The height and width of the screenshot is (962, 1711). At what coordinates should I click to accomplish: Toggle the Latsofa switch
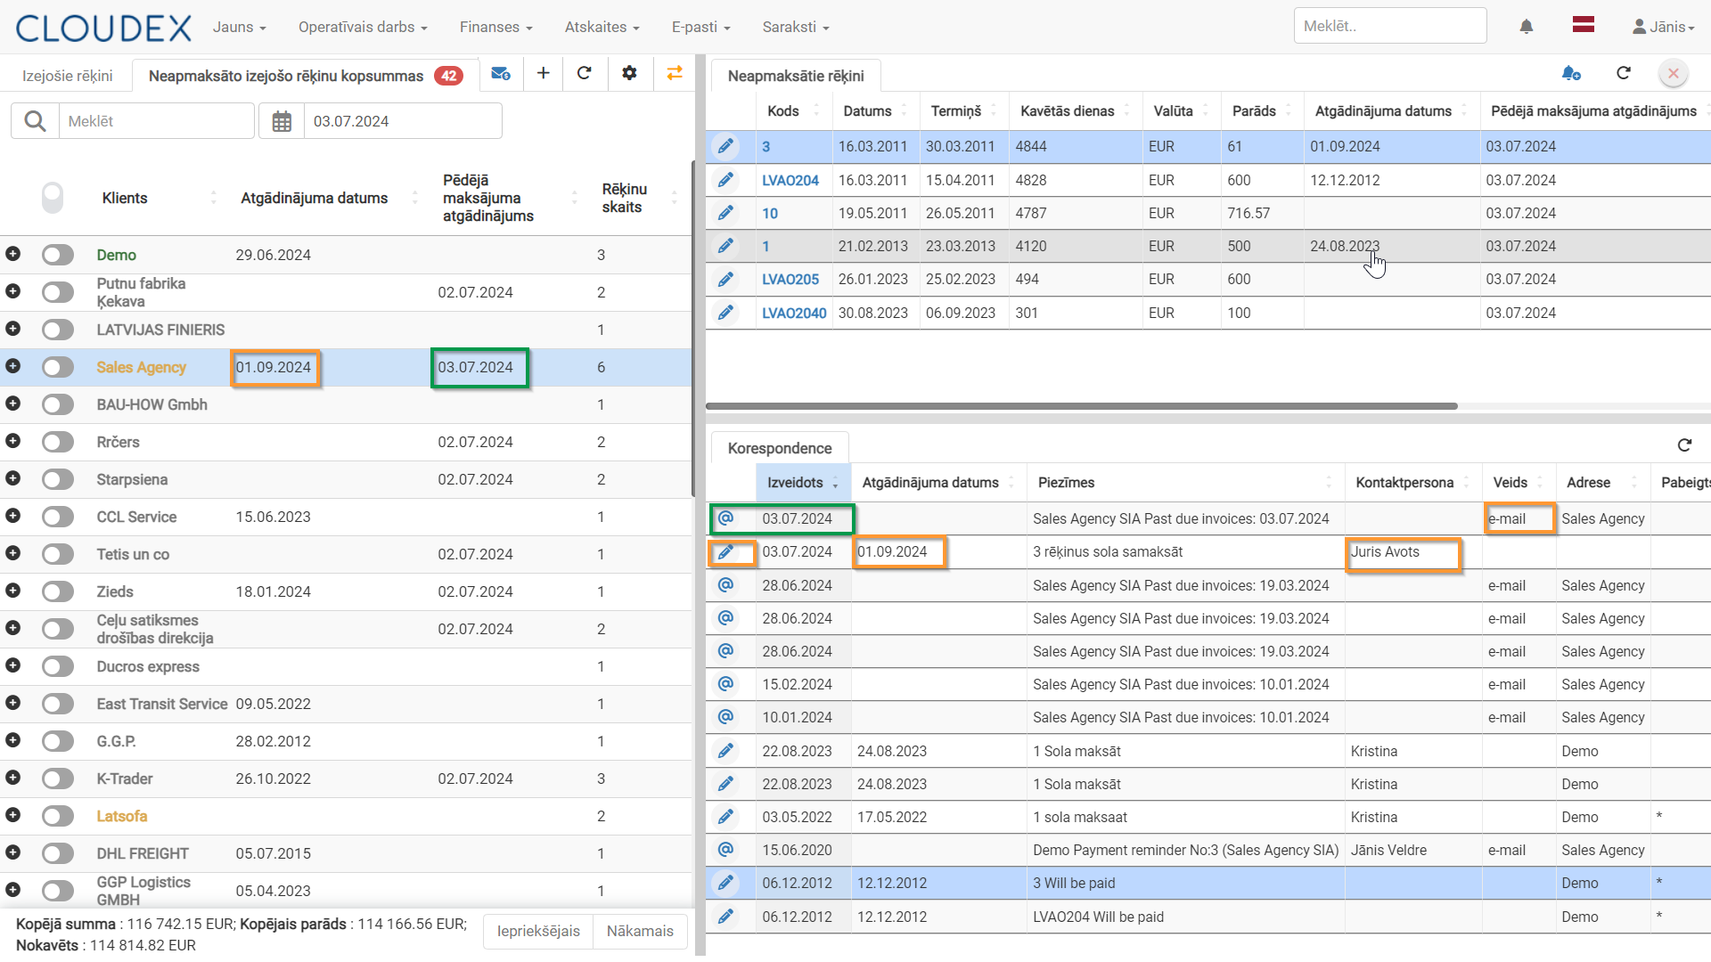coord(58,817)
